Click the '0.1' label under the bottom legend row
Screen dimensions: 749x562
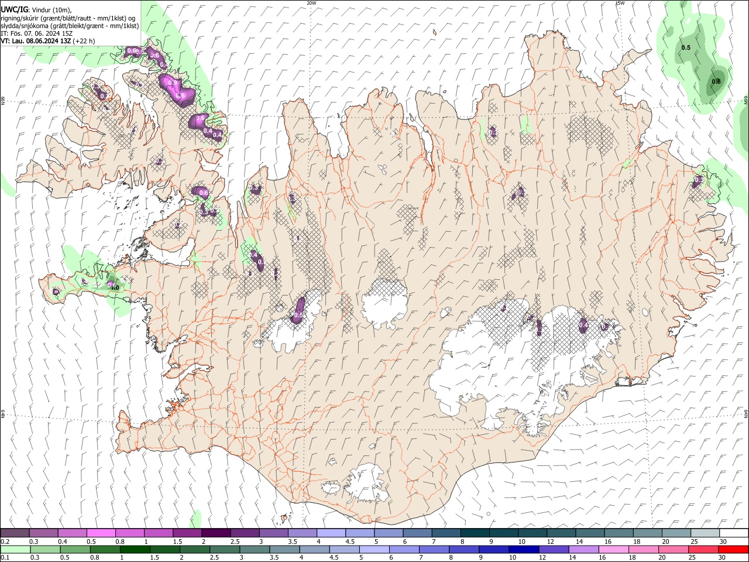coord(5,557)
